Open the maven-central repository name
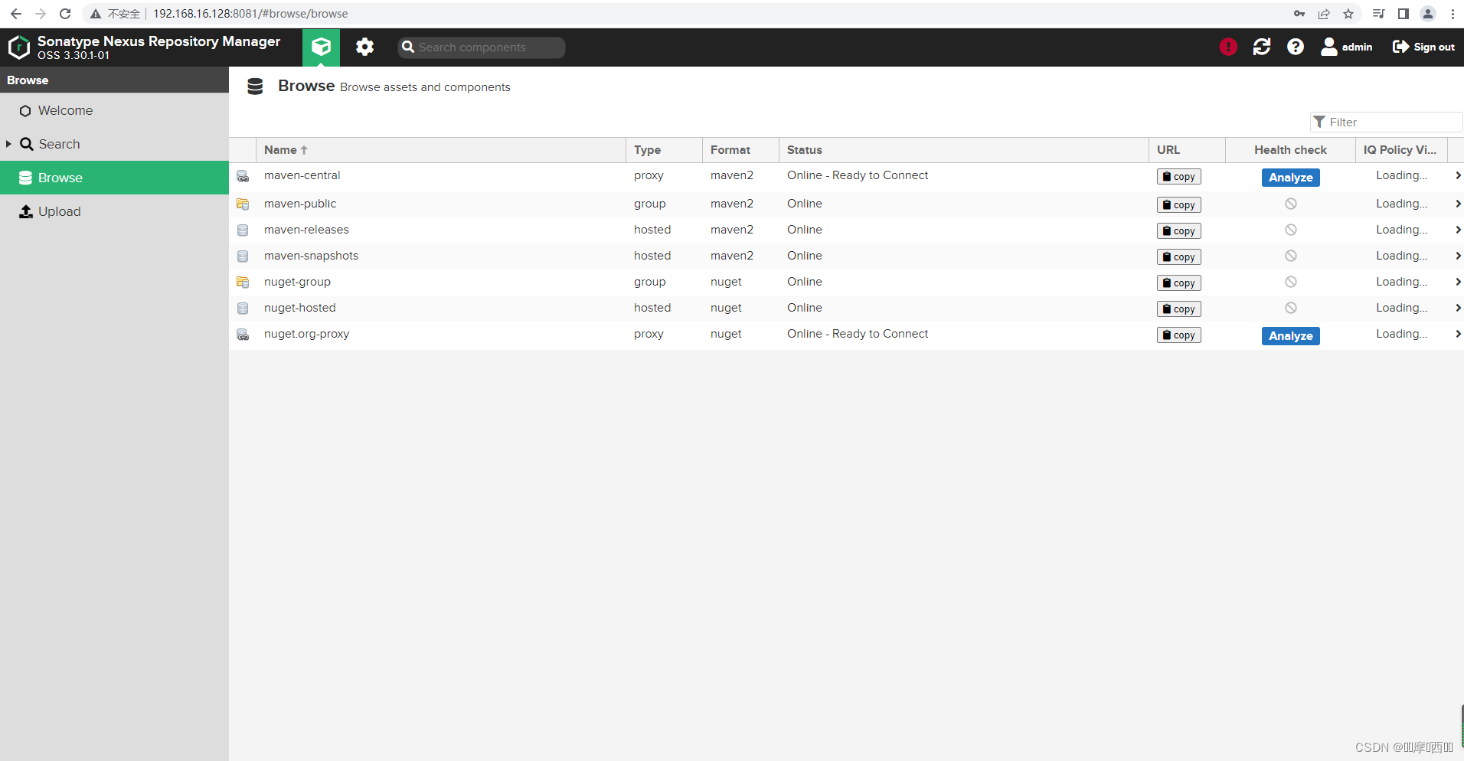 302,175
